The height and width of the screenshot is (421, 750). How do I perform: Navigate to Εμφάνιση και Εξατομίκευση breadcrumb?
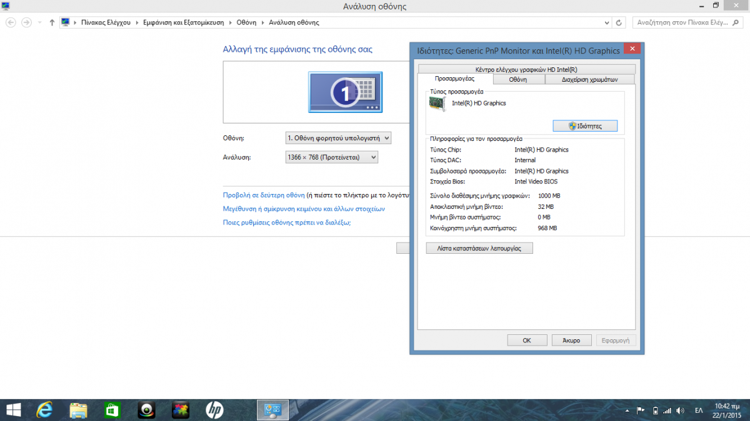184,22
